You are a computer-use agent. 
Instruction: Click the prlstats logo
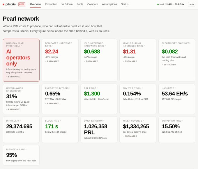9,4
